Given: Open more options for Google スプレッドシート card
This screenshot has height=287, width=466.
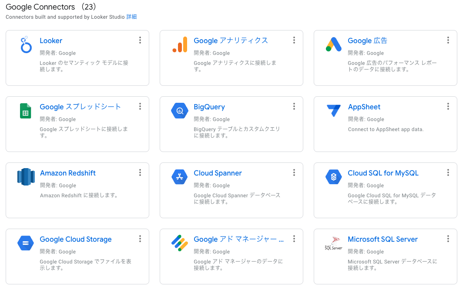Looking at the screenshot, I should tap(140, 106).
